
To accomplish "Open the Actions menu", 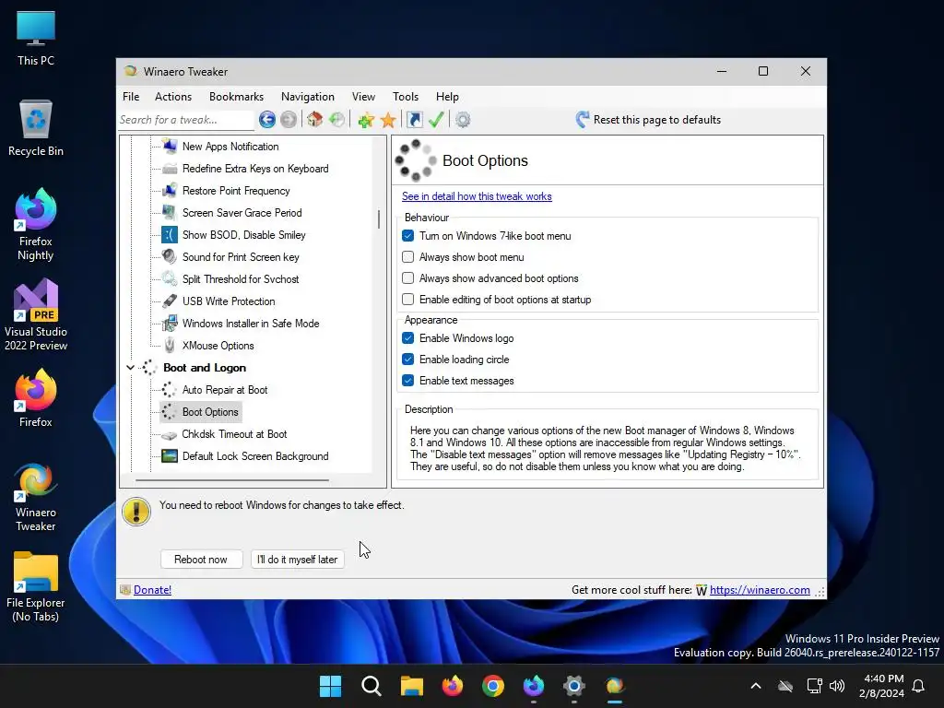I will [173, 96].
